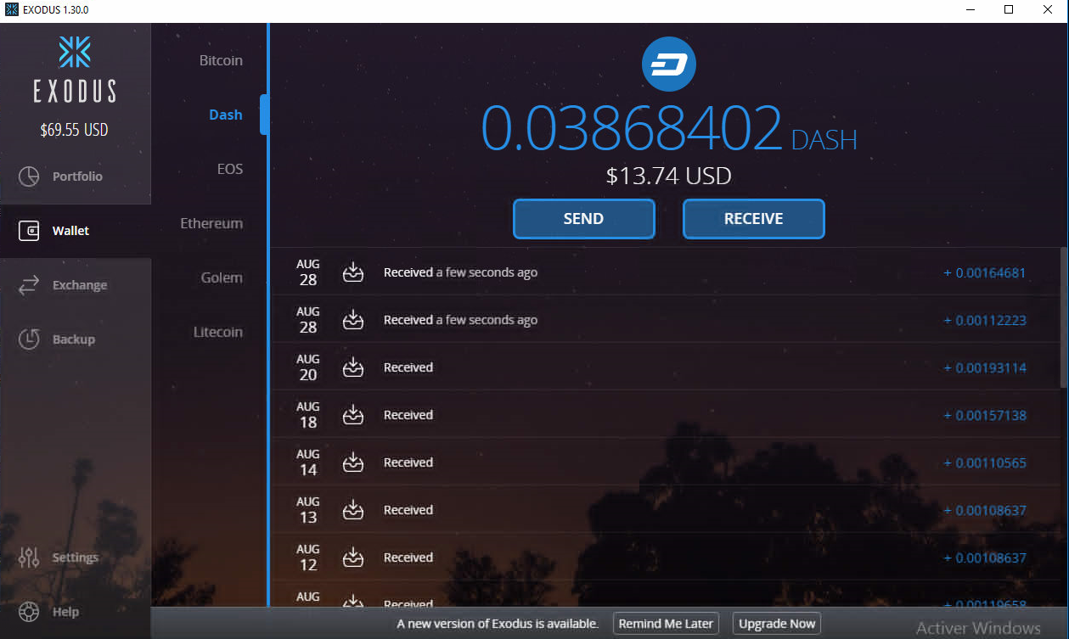The image size is (1069, 639).
Task: Select EOS in the asset list
Action: pos(230,169)
